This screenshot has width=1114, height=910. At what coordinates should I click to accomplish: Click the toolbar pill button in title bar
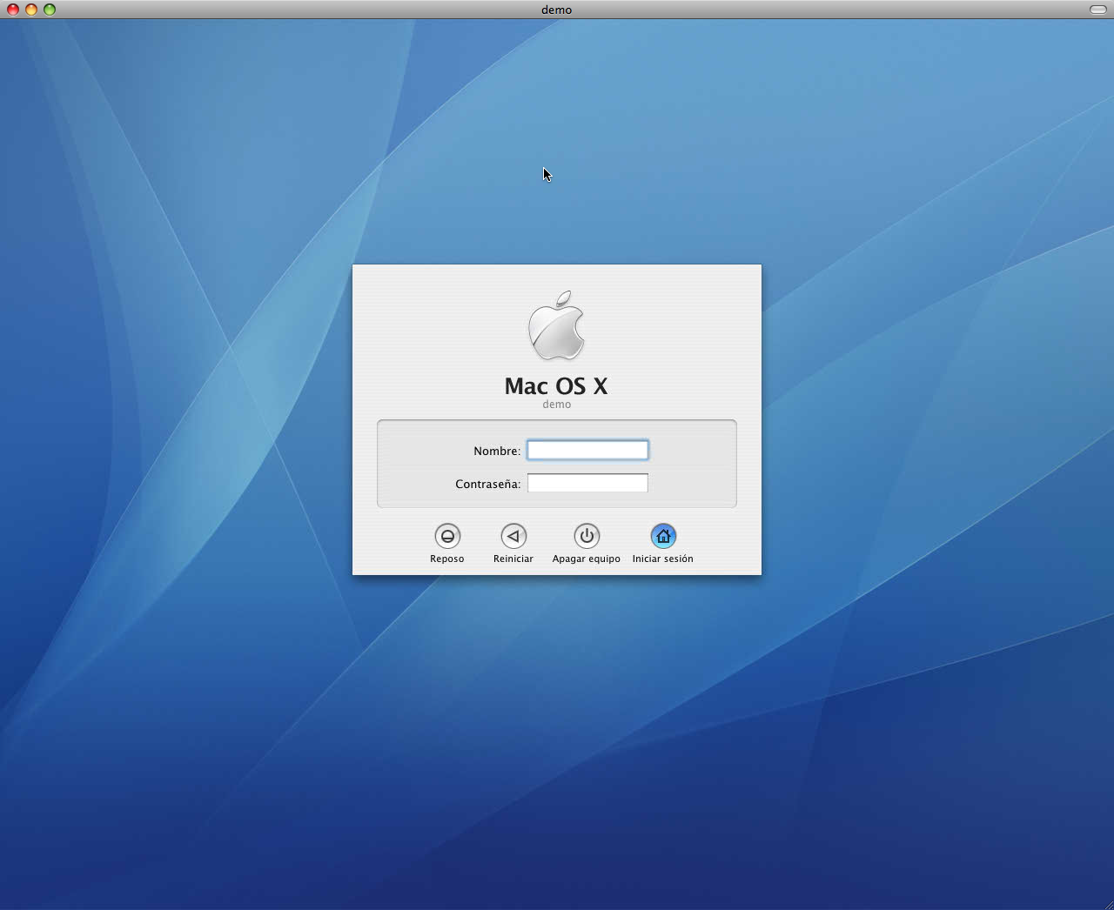[x=1098, y=10]
